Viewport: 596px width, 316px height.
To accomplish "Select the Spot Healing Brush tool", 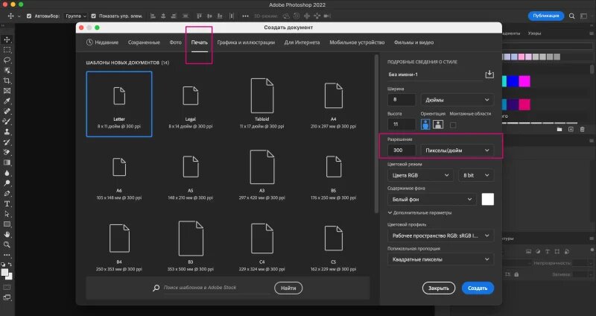I will (x=7, y=111).
